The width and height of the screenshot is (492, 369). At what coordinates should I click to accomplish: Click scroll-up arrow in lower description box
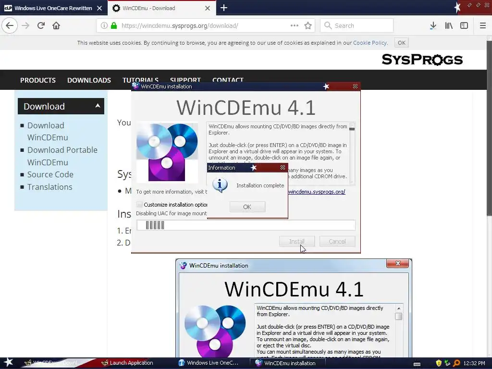pyautogui.click(x=399, y=308)
